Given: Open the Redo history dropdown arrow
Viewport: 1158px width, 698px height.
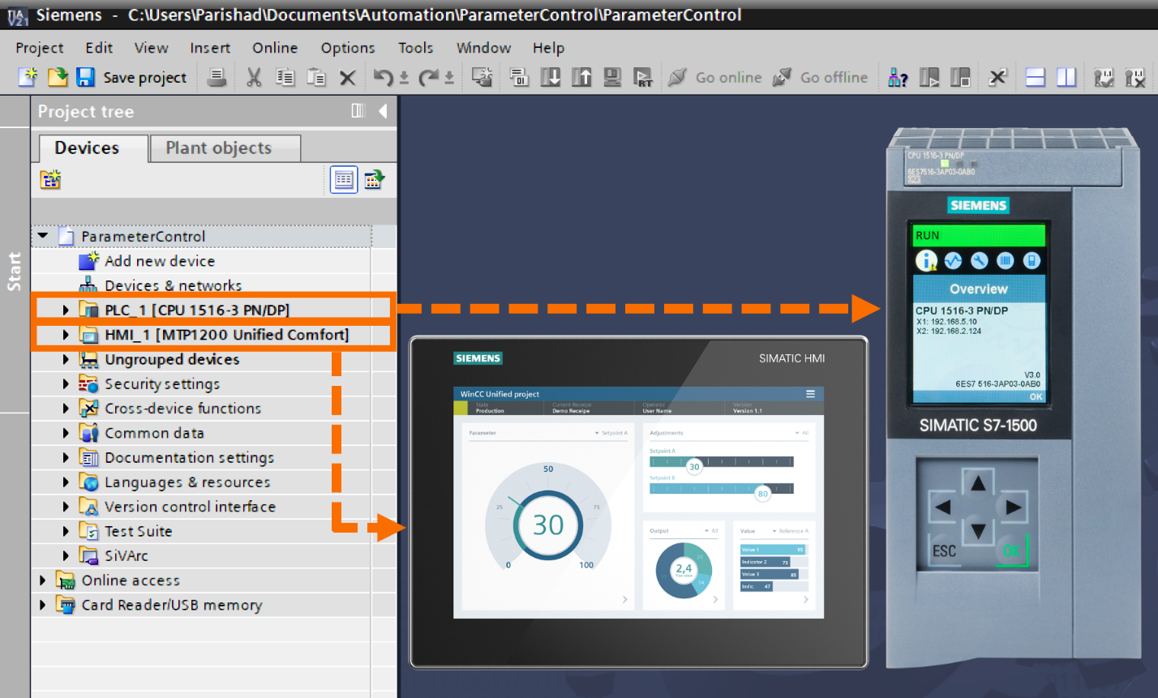Looking at the screenshot, I should (449, 79).
